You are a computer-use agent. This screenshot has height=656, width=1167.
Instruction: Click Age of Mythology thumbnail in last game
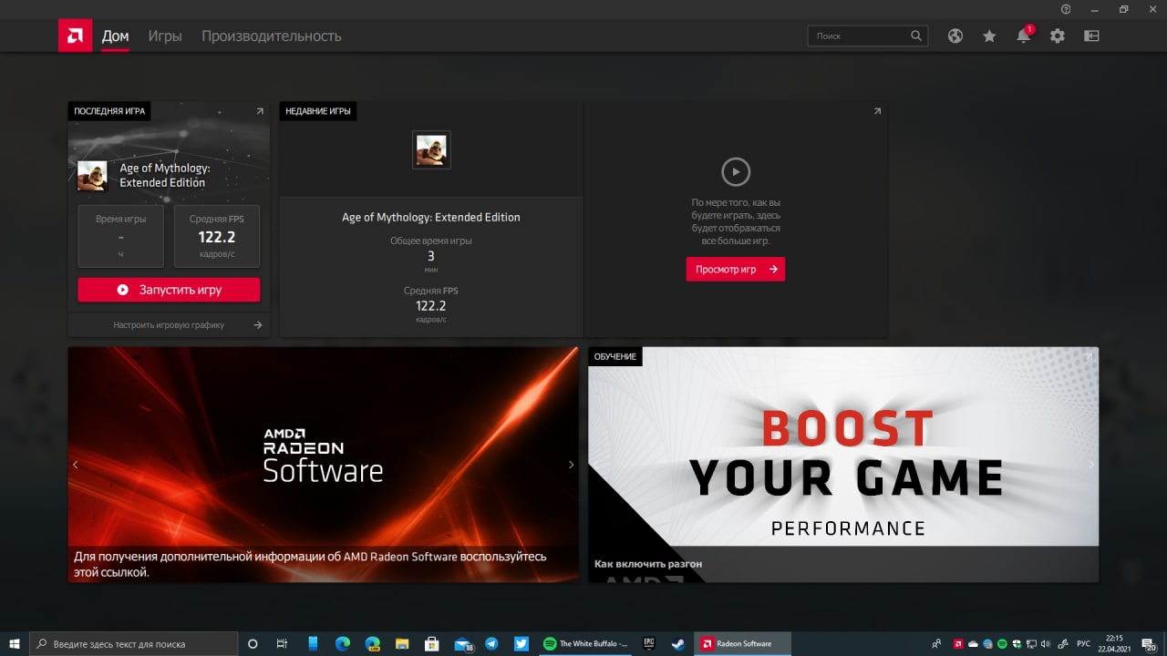(92, 176)
